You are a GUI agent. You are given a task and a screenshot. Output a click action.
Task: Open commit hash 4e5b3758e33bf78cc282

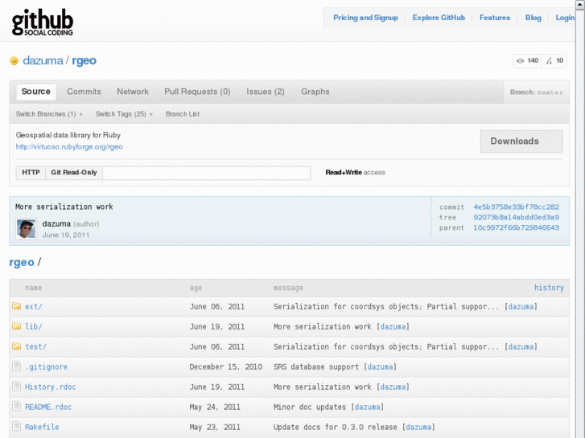(516, 207)
